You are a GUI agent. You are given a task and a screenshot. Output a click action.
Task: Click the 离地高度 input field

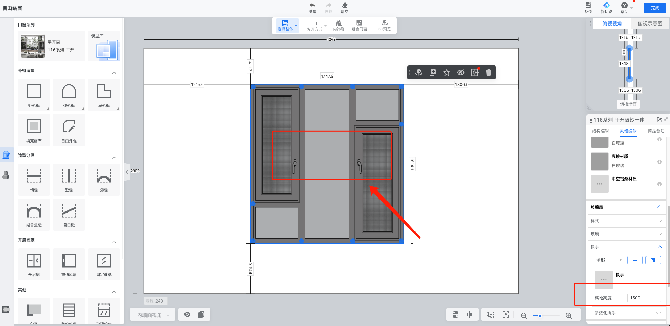(644, 298)
